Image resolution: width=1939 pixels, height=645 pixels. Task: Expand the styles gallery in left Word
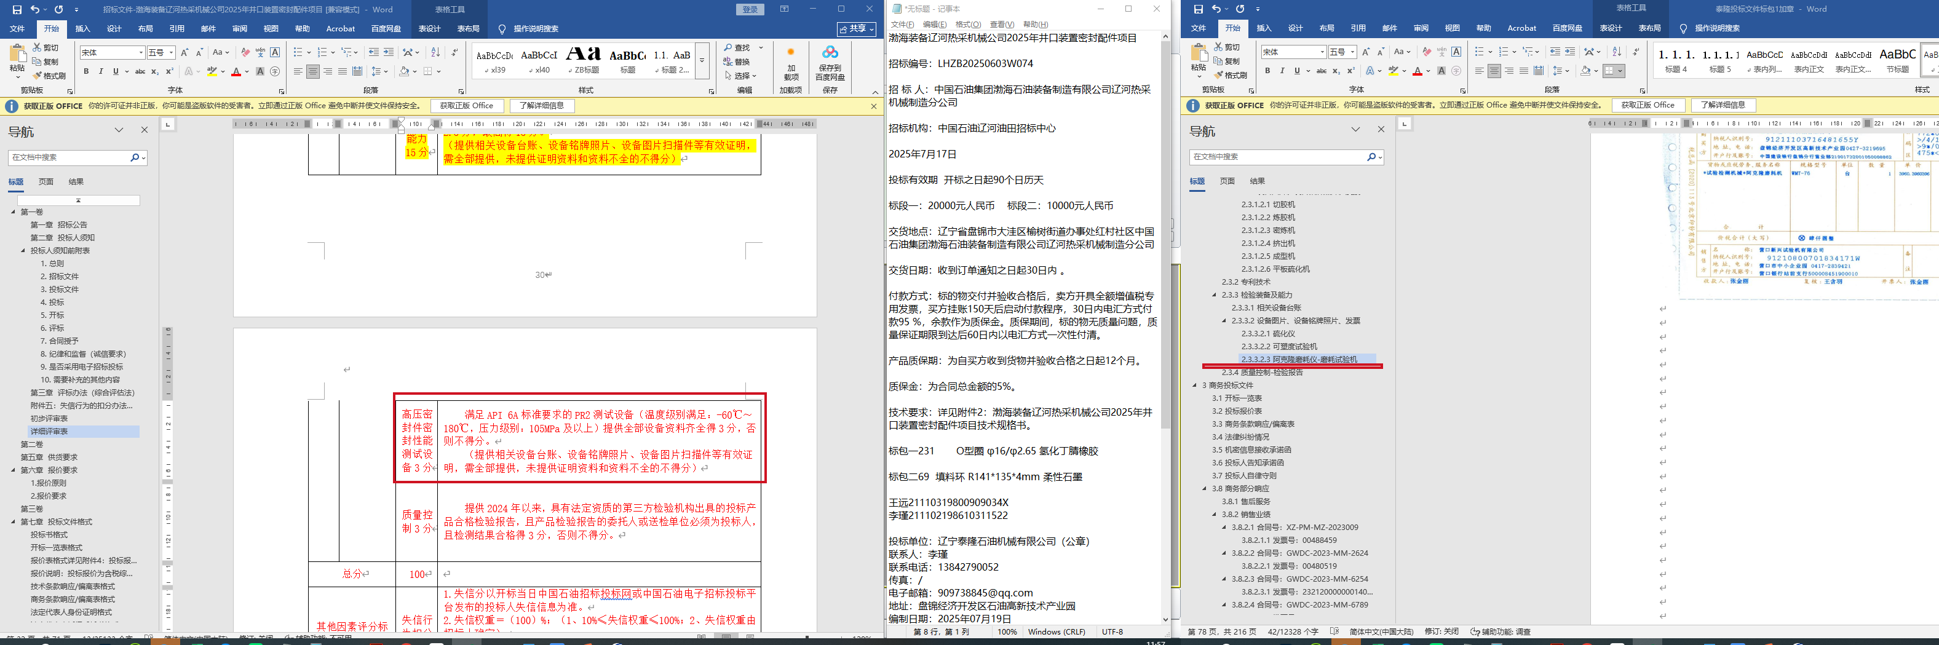pyautogui.click(x=702, y=61)
